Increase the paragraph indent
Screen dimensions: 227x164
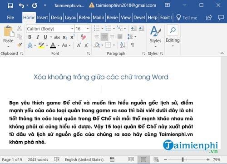[x=142, y=28]
